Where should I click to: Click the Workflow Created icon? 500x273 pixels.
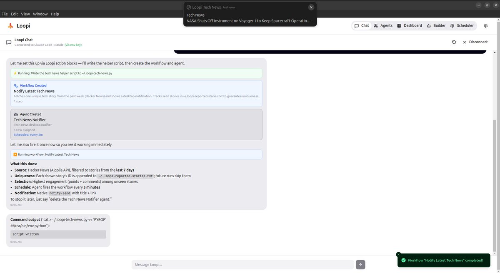pyautogui.click(x=16, y=86)
